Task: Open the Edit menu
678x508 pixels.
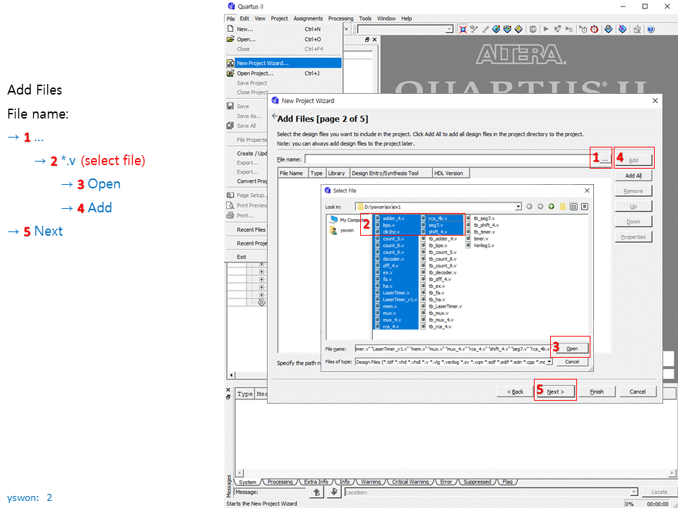Action: 244,18
